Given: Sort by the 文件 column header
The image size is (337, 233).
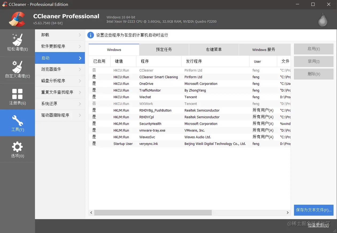Looking at the screenshot, I should pos(284,61).
